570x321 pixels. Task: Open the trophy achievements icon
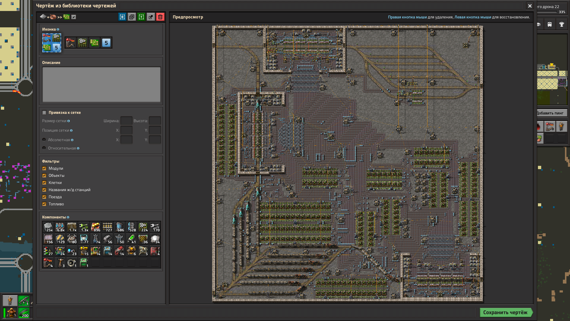[561, 24]
